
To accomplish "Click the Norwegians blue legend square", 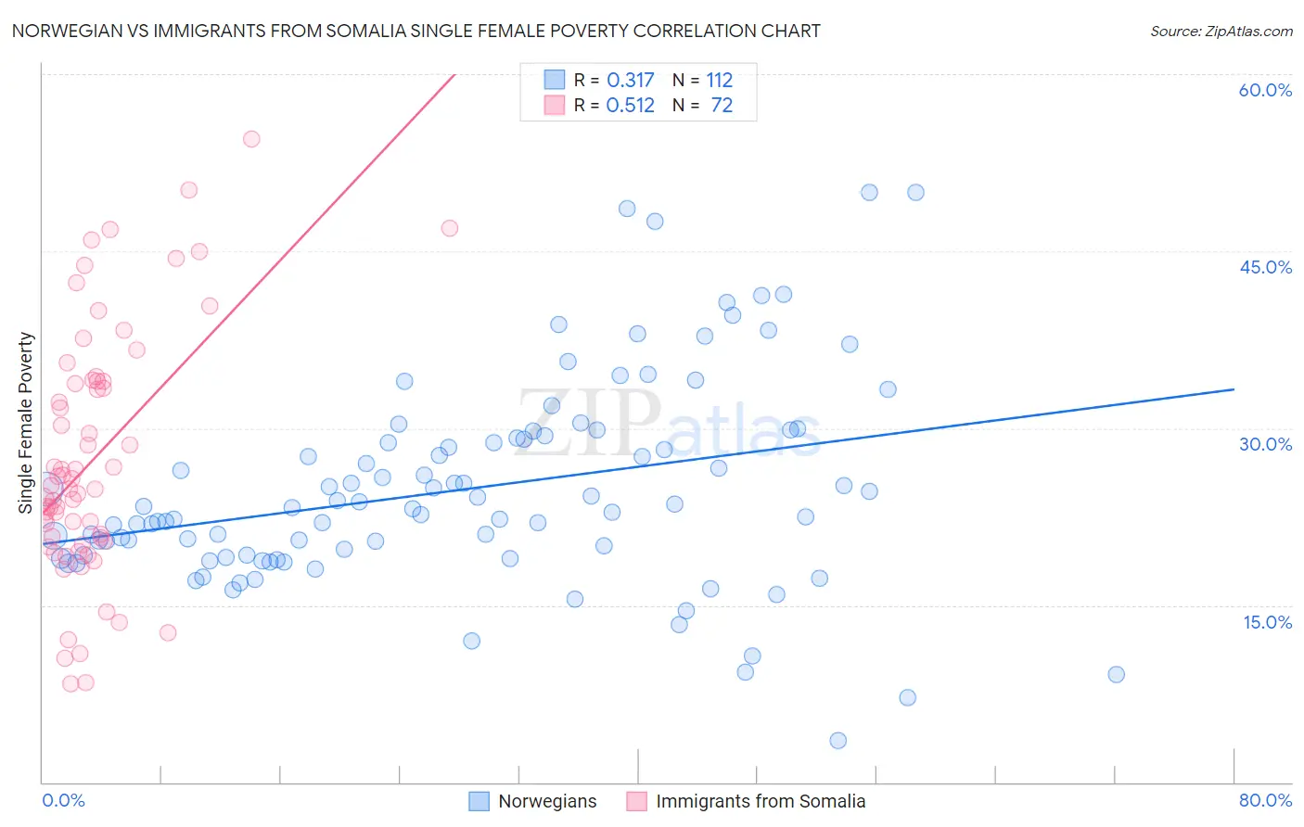I will tap(479, 801).
